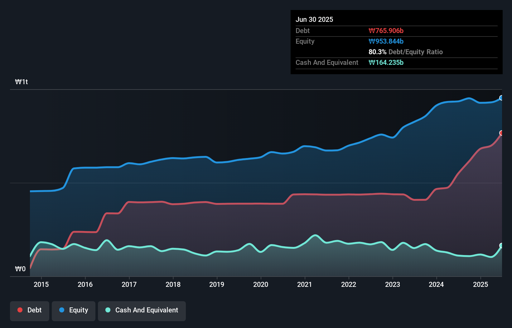Select the 2017 x-axis label
Image resolution: width=512 pixels, height=328 pixels.
[129, 284]
